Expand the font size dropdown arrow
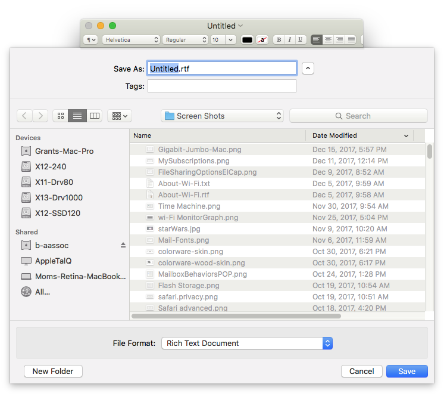Image resolution: width=444 pixels, height=396 pixels. (231, 40)
